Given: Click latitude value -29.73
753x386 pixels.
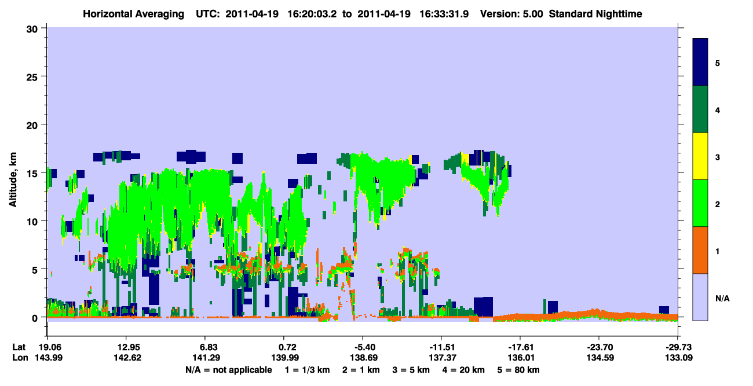Looking at the screenshot, I should (x=678, y=347).
